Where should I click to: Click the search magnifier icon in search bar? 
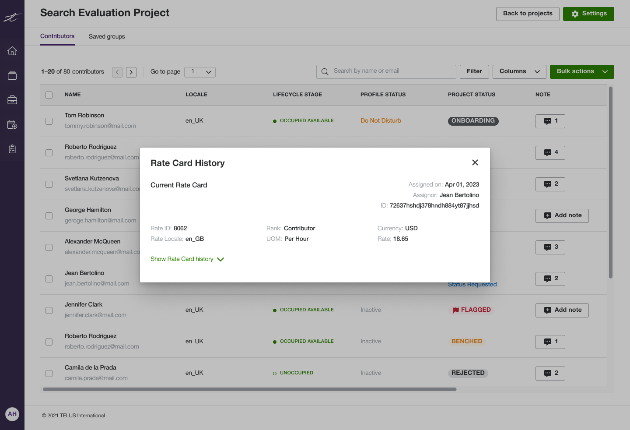tap(325, 71)
